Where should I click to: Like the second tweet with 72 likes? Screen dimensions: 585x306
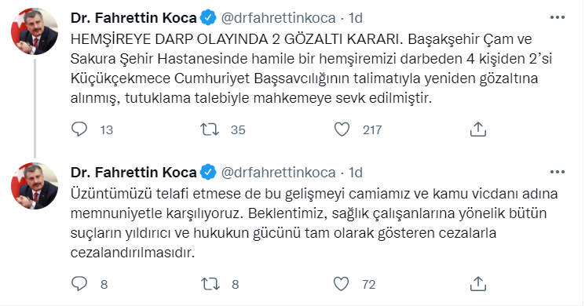pos(342,284)
